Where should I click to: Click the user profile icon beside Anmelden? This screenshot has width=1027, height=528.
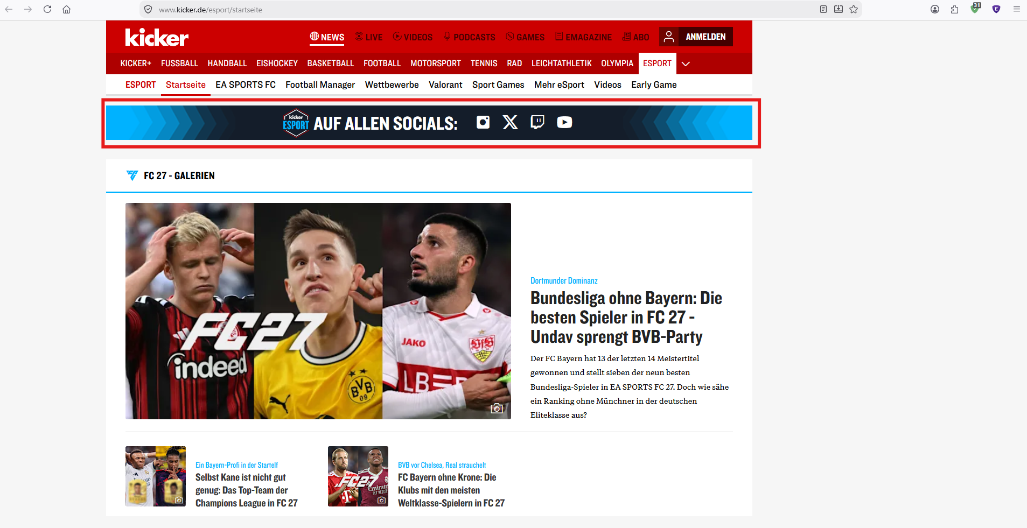click(669, 37)
